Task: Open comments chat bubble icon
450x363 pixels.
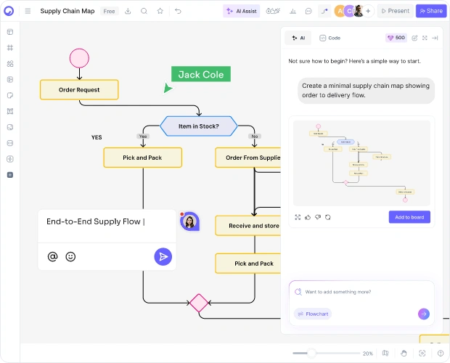Action: coord(308,11)
